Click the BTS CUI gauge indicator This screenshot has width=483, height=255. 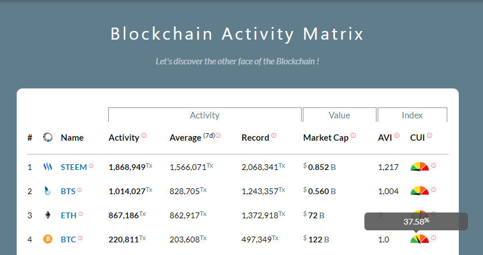[x=419, y=191]
